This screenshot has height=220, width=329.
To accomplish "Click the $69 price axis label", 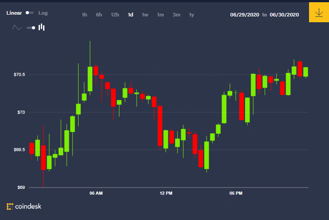I will point(21,187).
